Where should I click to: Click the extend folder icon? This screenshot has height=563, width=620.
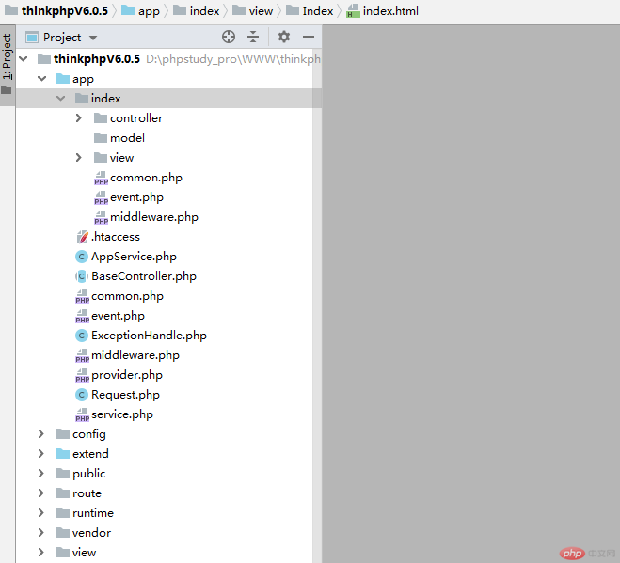[63, 454]
